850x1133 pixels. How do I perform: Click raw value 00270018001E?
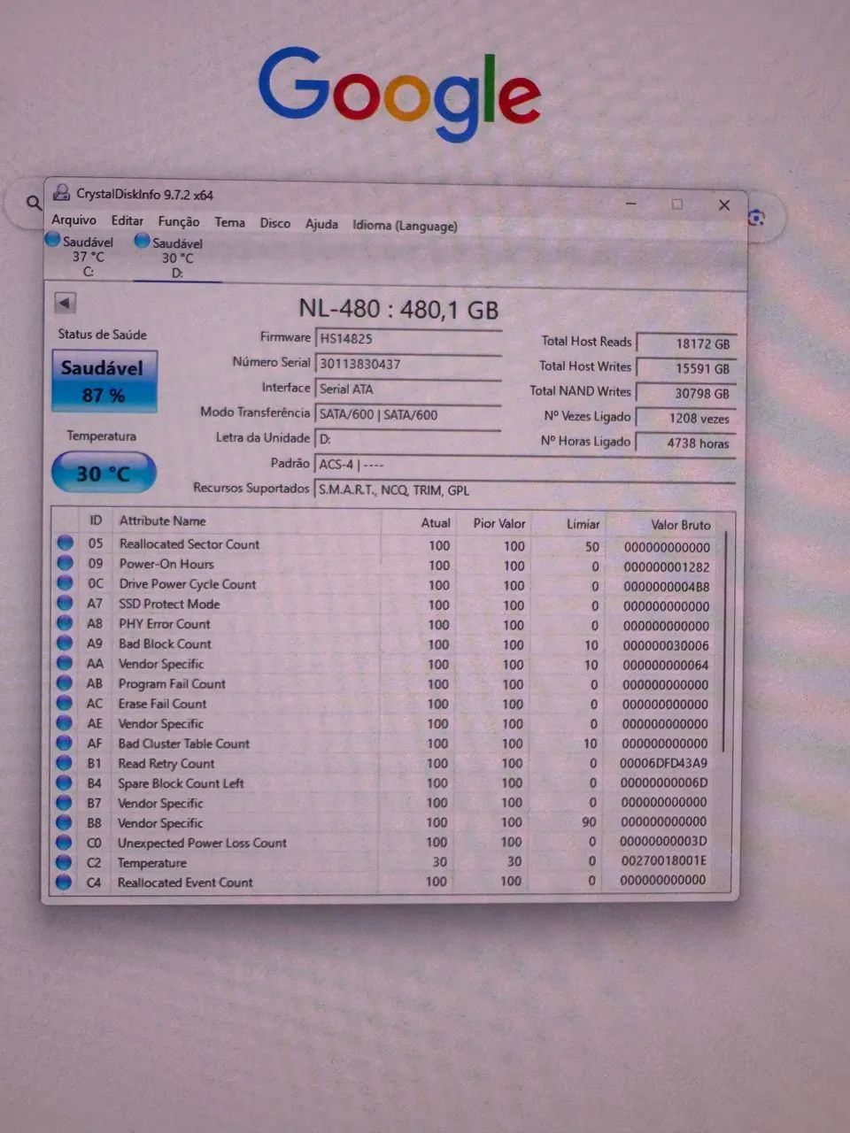tap(663, 860)
